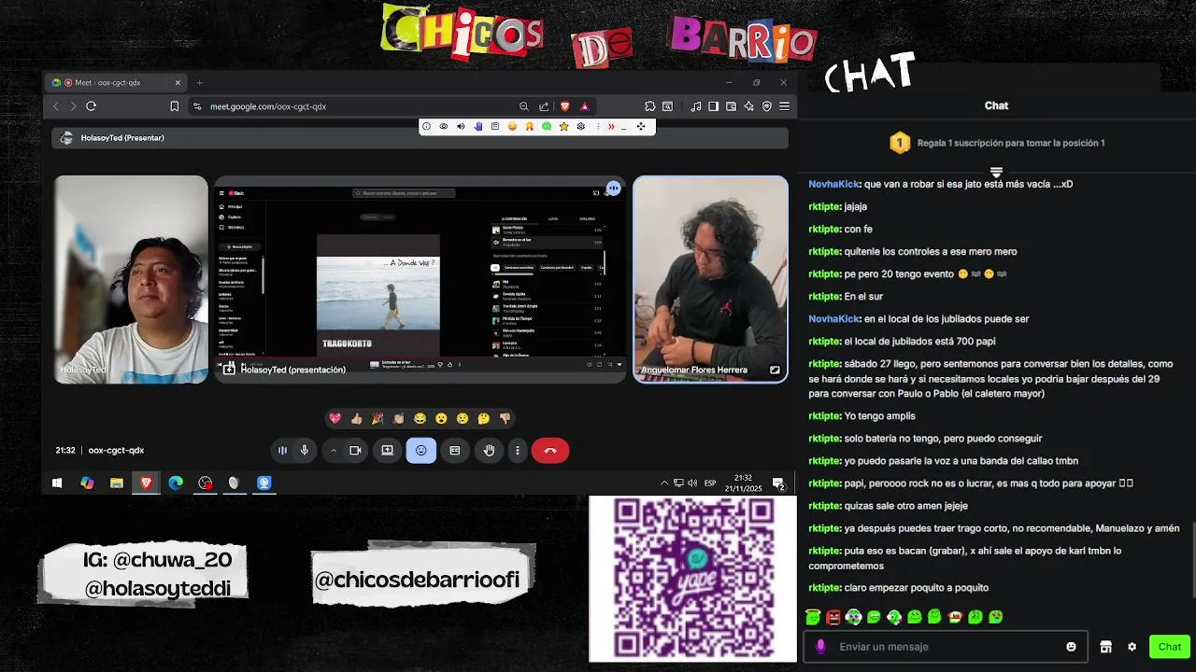The width and height of the screenshot is (1196, 672).
Task: Open picture-in-picture on Anguelomar's video tile
Action: [x=775, y=370]
